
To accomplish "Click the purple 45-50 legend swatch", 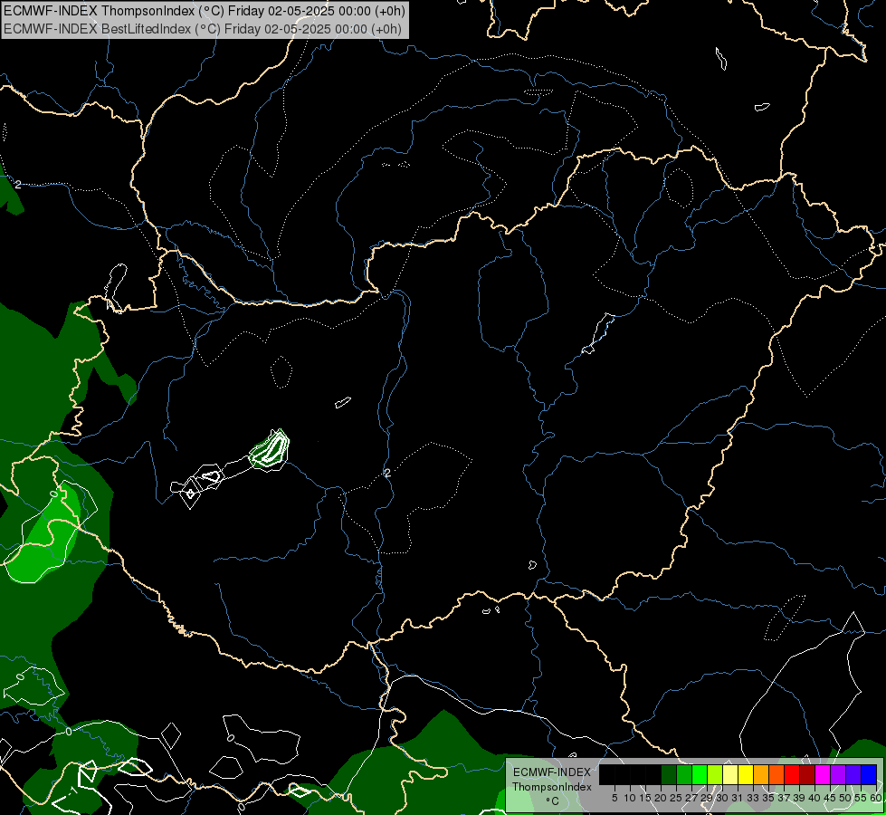I will point(838,774).
